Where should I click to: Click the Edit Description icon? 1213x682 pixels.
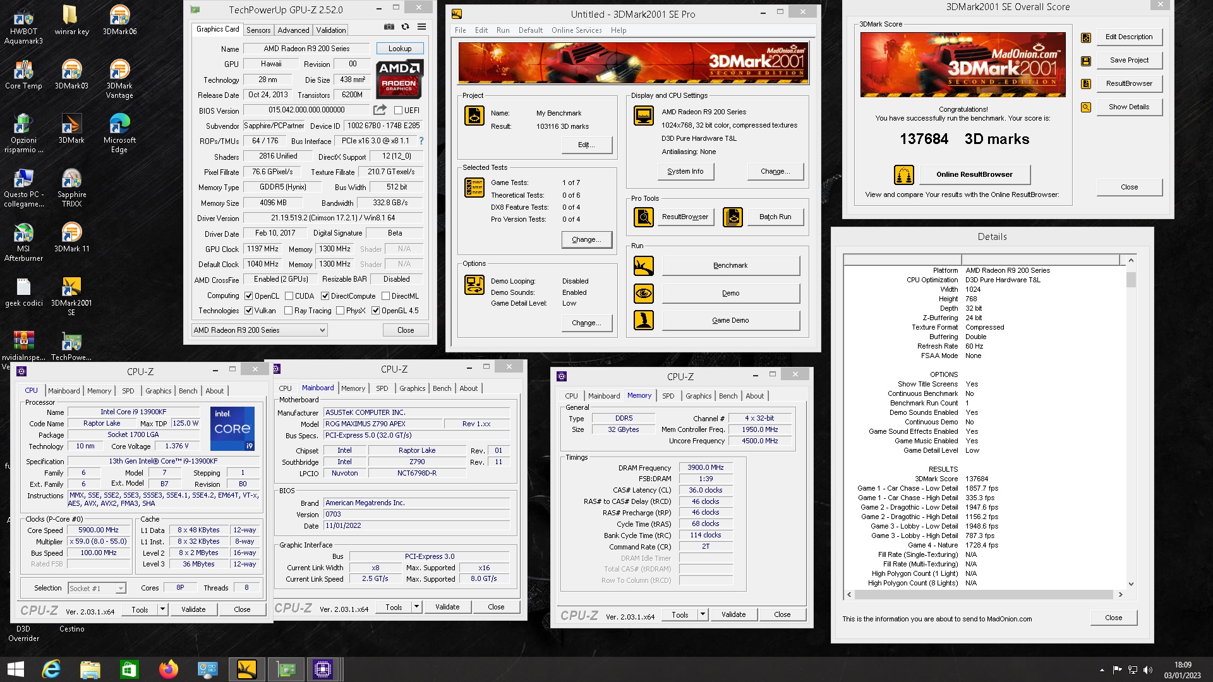(1085, 38)
